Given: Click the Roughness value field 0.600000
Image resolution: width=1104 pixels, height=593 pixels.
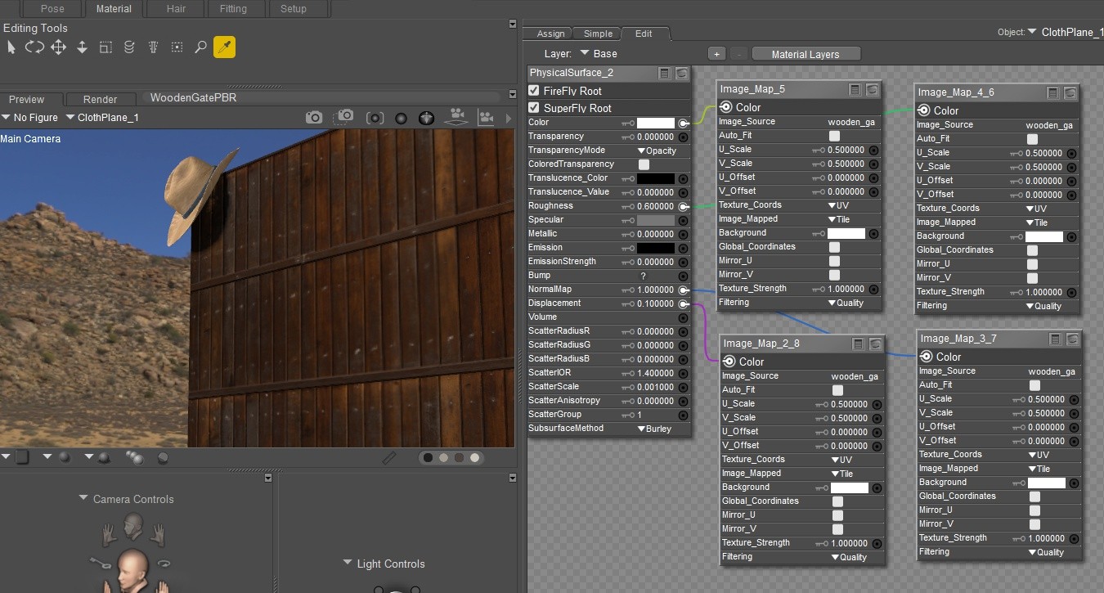Looking at the screenshot, I should click(x=655, y=206).
